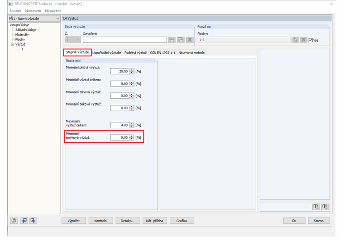Open the Nastavení menu
344x247 pixels.
pyautogui.click(x=33, y=11)
